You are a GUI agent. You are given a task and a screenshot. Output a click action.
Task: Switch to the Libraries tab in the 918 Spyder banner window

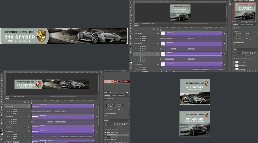pyautogui.click(x=114, y=95)
